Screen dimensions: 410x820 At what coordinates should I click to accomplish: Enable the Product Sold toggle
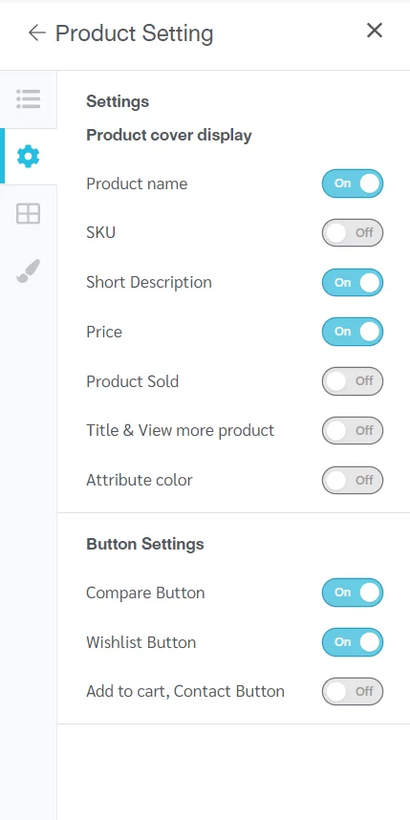353,381
